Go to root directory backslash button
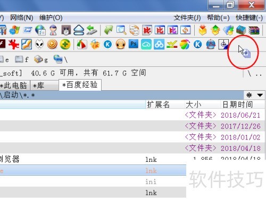Viewport: 266px width, 199px height. click(x=250, y=74)
